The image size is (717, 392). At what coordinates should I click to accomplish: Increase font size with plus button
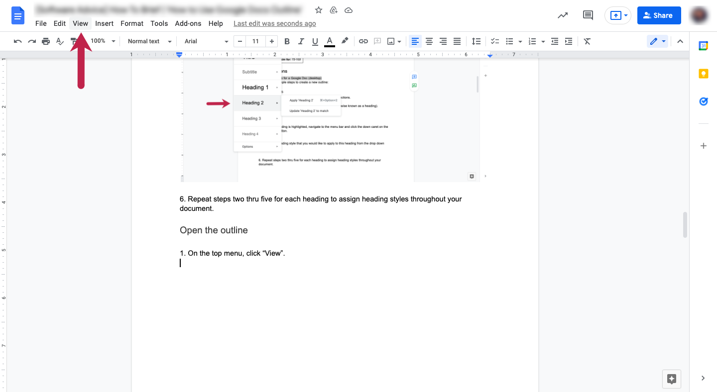pyautogui.click(x=271, y=41)
